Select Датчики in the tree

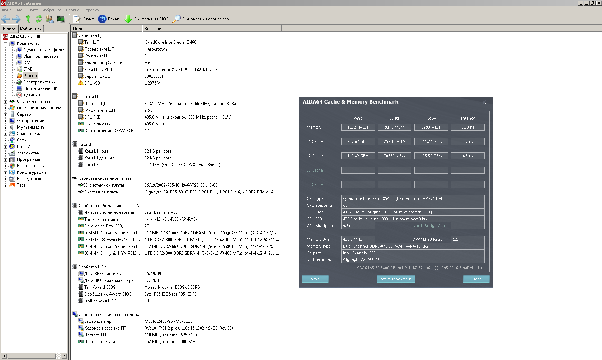coord(32,95)
